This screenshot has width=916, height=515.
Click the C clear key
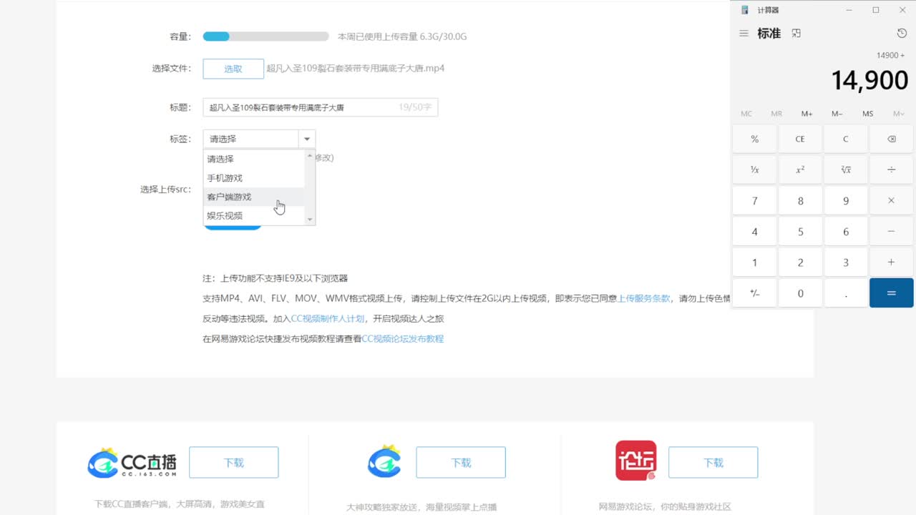click(x=846, y=139)
